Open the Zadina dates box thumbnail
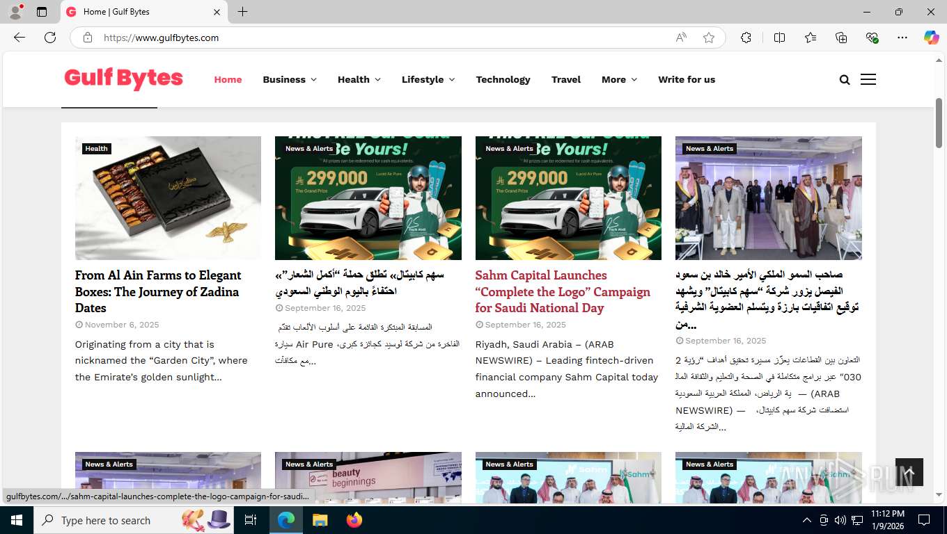Screen dimensions: 947x534 click(x=168, y=198)
